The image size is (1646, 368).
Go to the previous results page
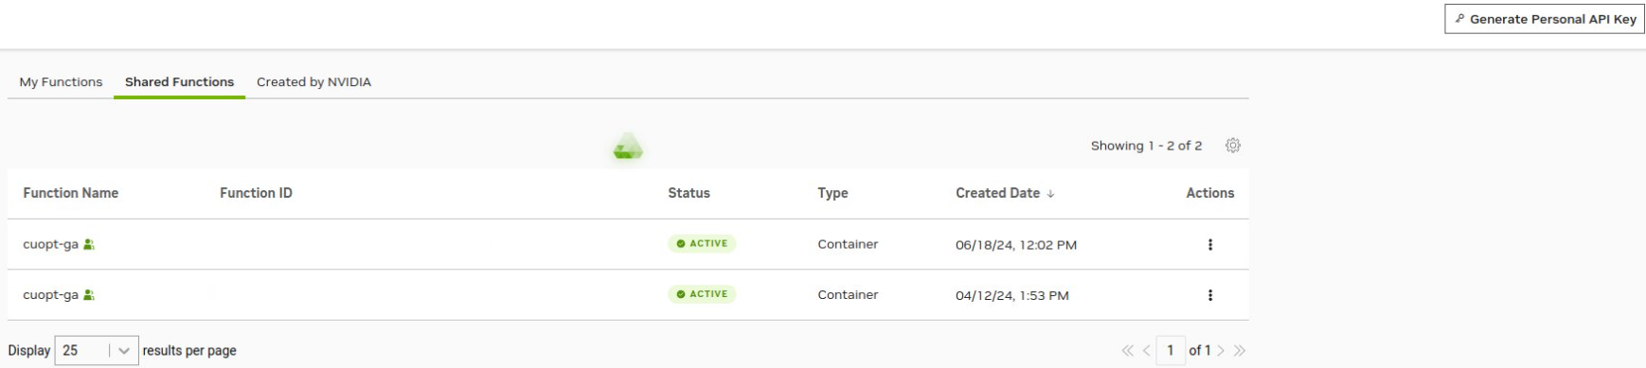point(1146,351)
